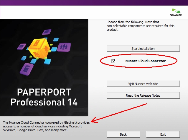Viewport: 188px width, 140px height.
Task: Open Read the Release Notes
Action: 143,95
